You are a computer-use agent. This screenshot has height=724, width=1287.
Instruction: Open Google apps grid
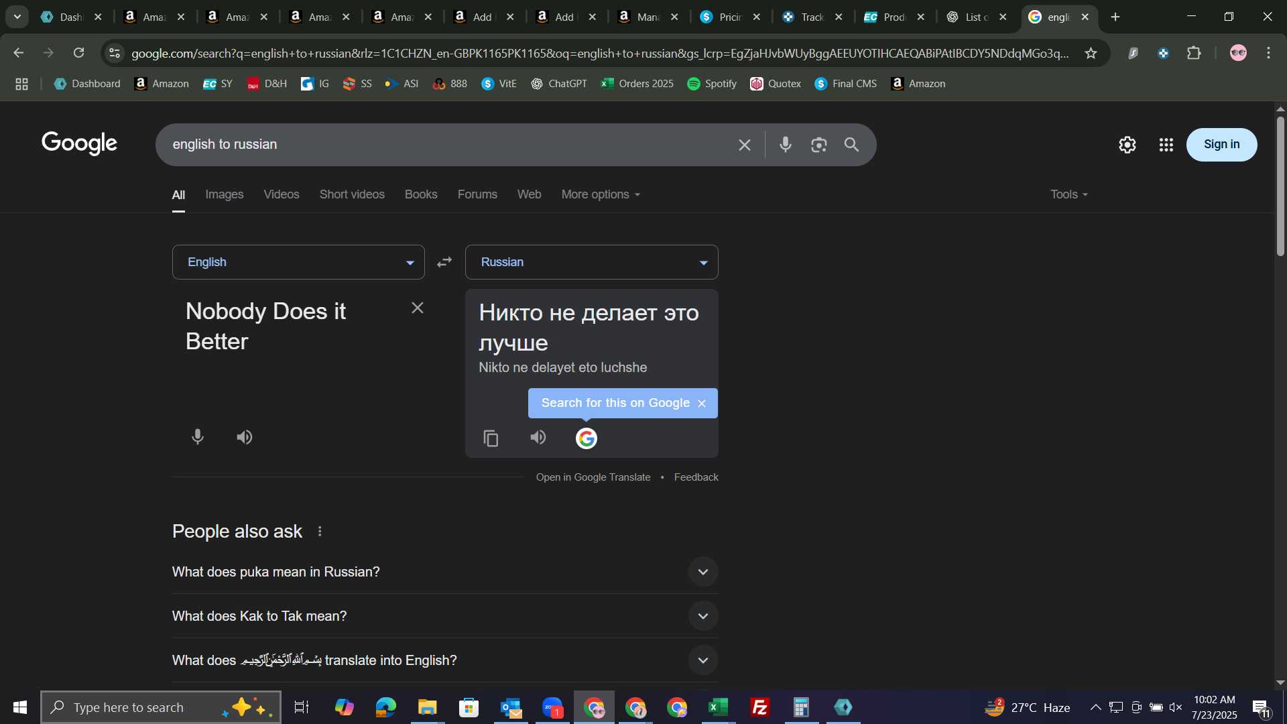coord(1166,145)
